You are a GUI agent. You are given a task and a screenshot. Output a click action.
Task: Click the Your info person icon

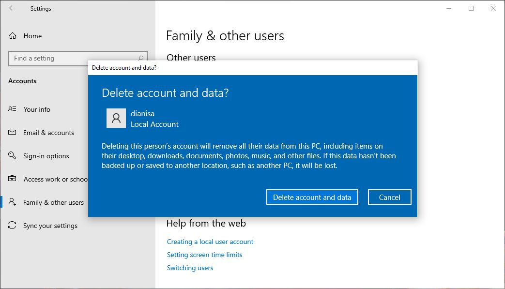12,109
